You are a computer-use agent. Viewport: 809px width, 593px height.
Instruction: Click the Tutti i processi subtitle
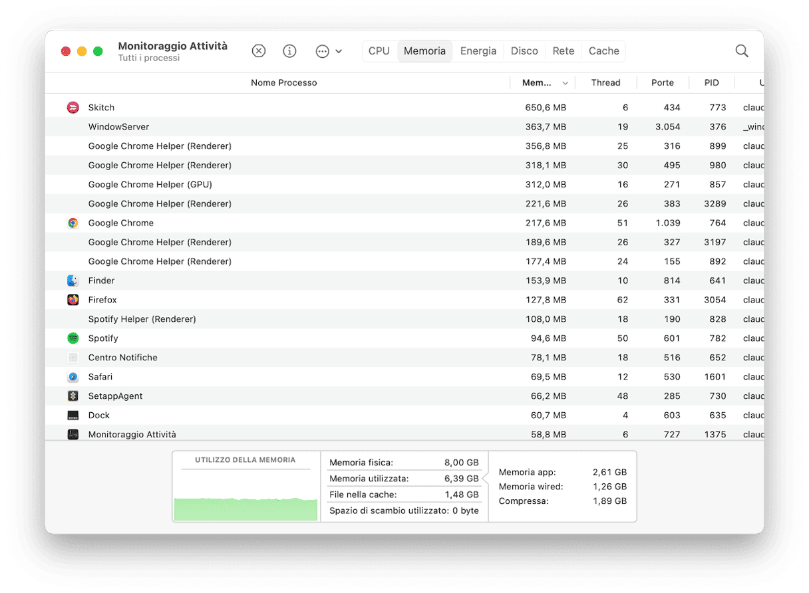[x=149, y=59]
